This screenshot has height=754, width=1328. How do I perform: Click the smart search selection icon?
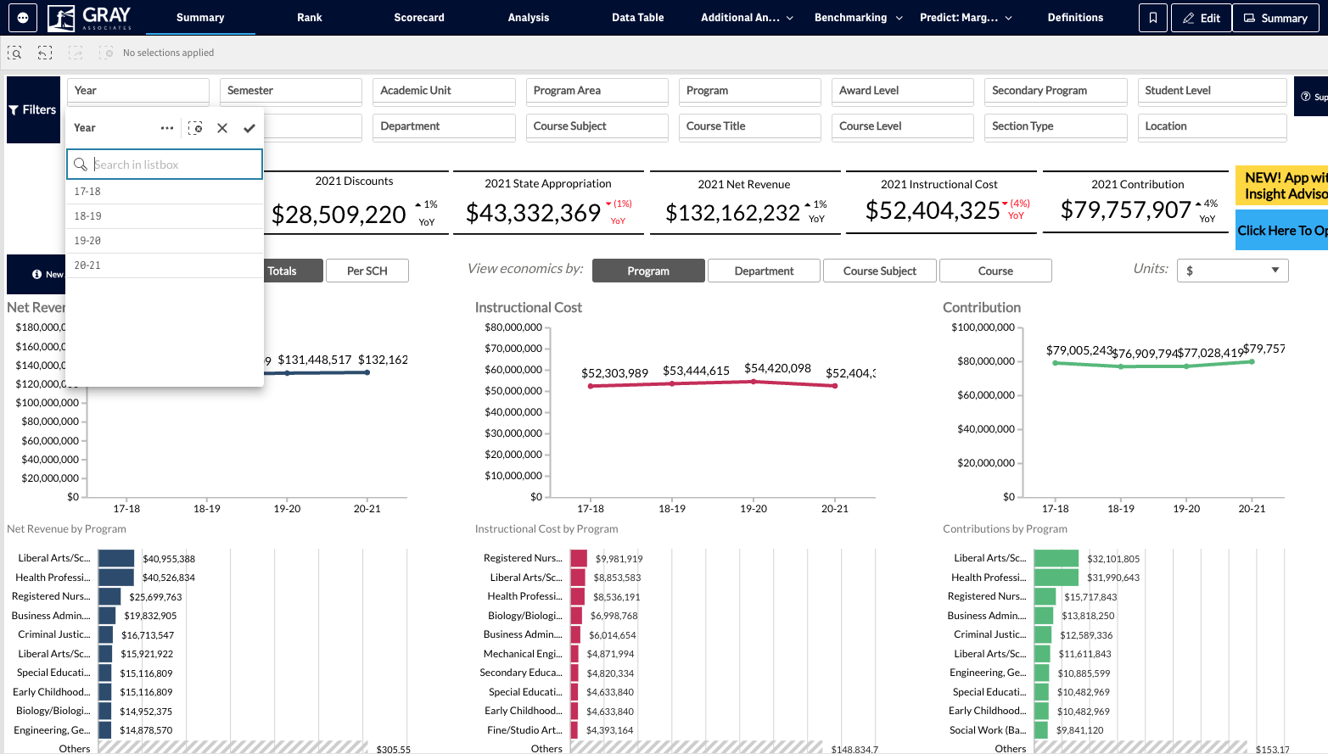click(14, 53)
